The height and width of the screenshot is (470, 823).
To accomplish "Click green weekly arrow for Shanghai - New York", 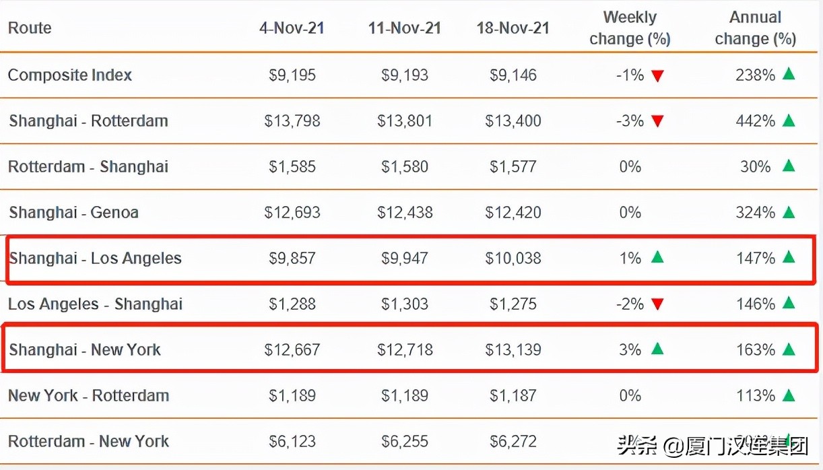I will point(657,349).
